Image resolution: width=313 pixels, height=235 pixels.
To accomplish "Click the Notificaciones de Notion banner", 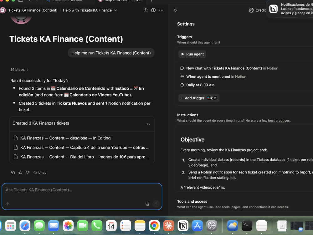I will [290, 9].
